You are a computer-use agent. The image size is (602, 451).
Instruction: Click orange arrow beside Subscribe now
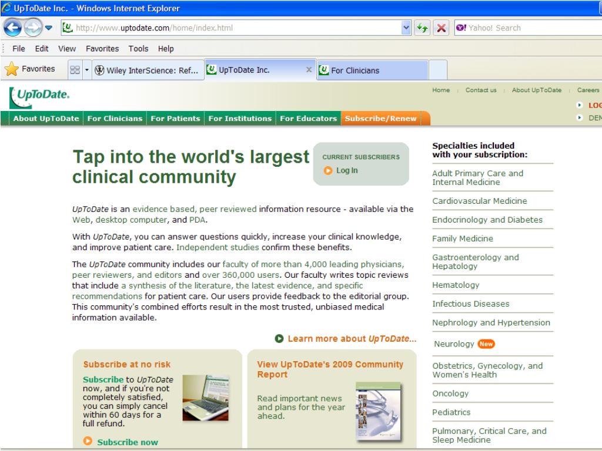tap(88, 441)
